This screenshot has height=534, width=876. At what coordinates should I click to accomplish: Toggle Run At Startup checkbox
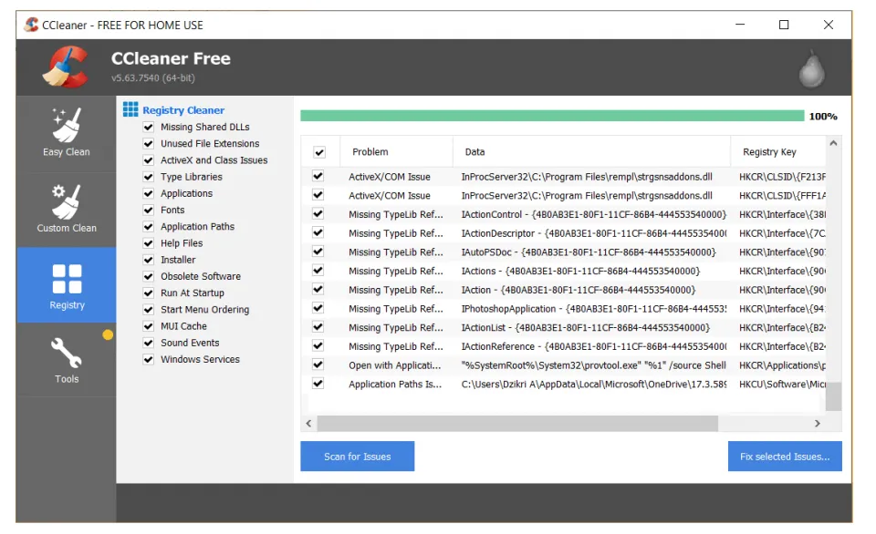pyautogui.click(x=149, y=293)
